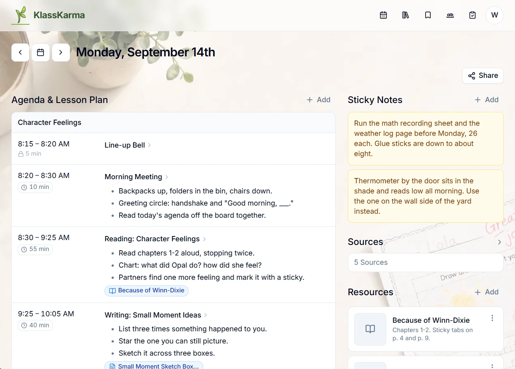Screen dimensions: 515x369
Task: Click the '40 min' duration badge
Action: [35, 325]
